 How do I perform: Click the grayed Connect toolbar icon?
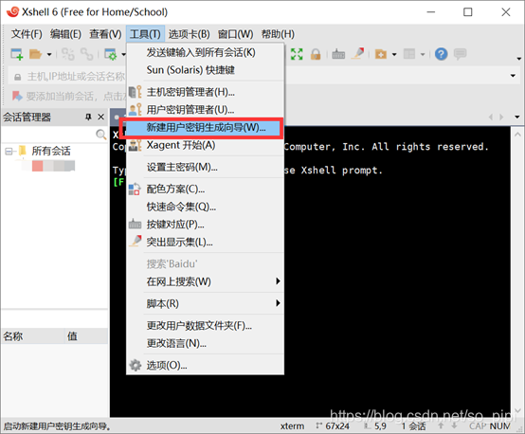pos(68,54)
